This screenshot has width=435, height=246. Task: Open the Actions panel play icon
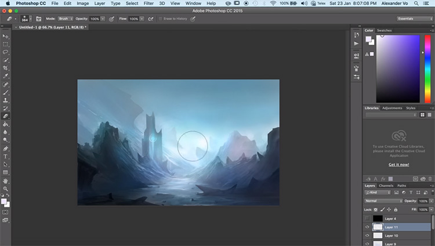click(357, 44)
